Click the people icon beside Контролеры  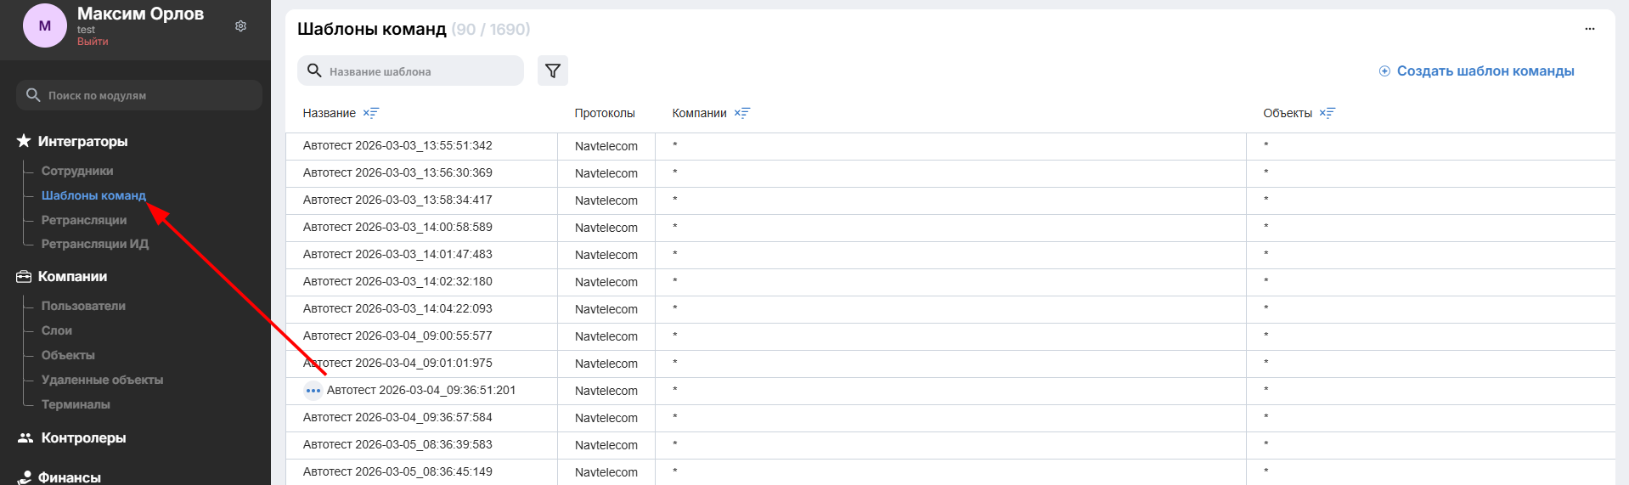(25, 438)
